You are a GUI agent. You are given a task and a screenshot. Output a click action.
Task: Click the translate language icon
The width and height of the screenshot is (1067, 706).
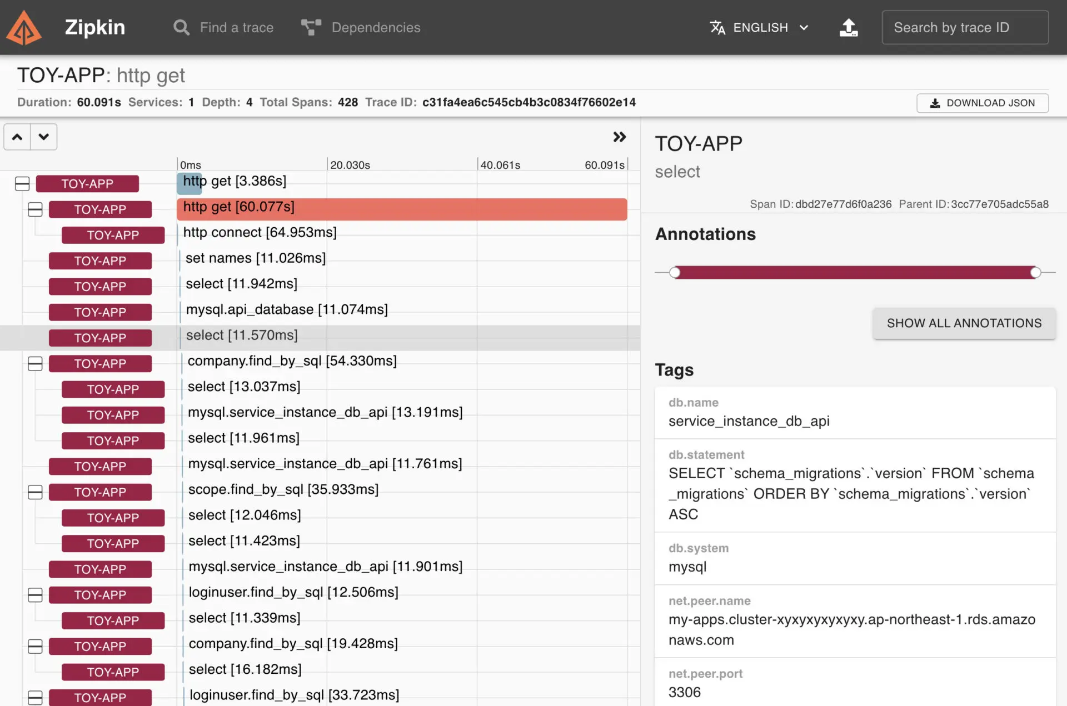(x=717, y=27)
